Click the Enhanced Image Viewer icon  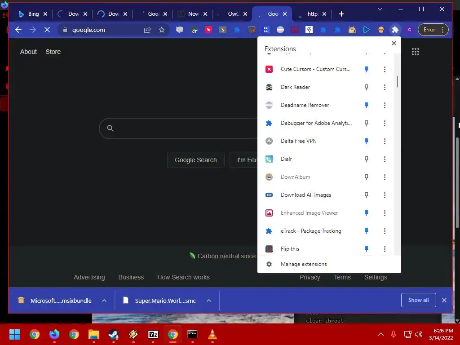269,213
